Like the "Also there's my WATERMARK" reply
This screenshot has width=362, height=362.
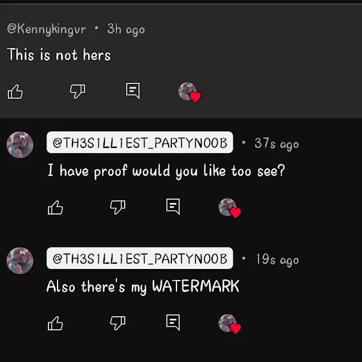pos(56,323)
